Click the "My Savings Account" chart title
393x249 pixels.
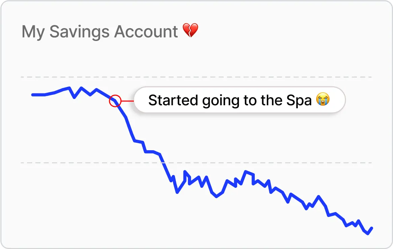pyautogui.click(x=100, y=31)
